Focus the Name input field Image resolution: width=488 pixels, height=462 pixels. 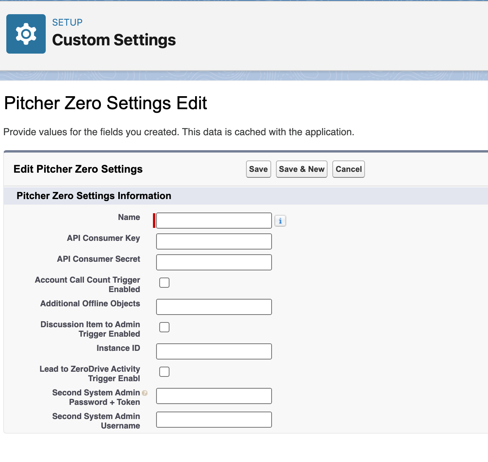pyautogui.click(x=214, y=221)
